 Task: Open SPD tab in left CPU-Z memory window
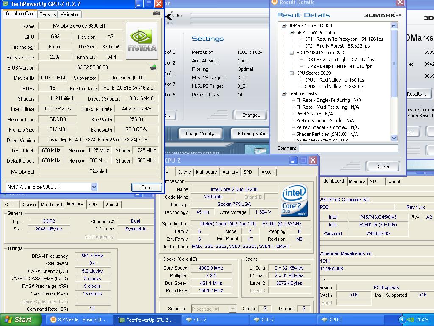tap(93, 205)
